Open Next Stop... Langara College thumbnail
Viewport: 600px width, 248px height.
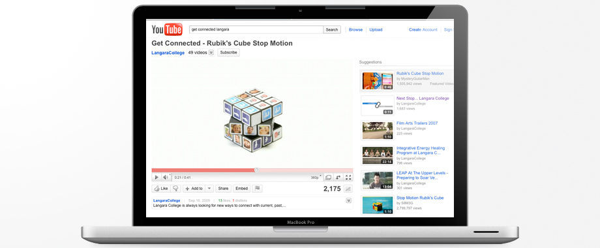[x=378, y=106]
